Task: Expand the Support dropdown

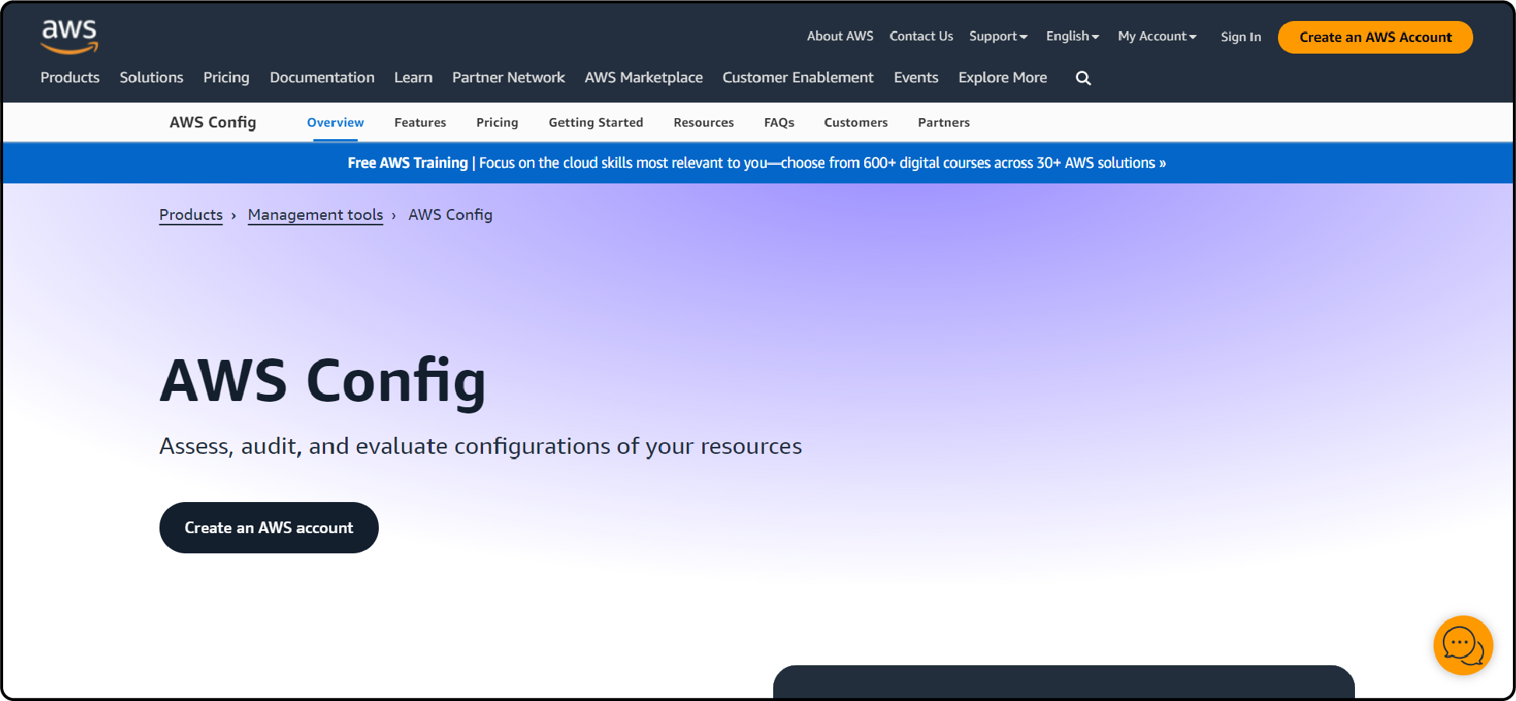Action: (998, 37)
